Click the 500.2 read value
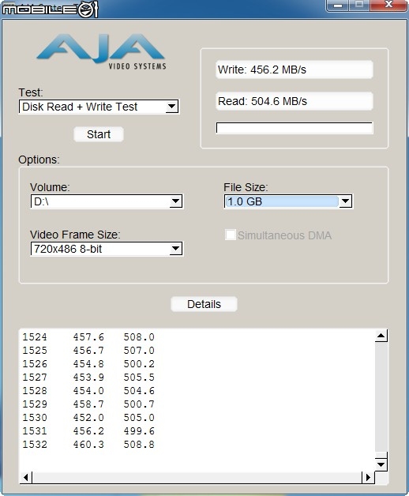Screen dimensions: 409x496 coord(139,364)
